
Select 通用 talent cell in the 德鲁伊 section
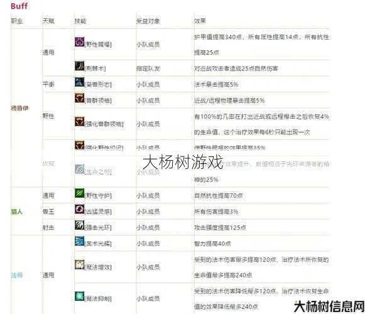pos(48,52)
